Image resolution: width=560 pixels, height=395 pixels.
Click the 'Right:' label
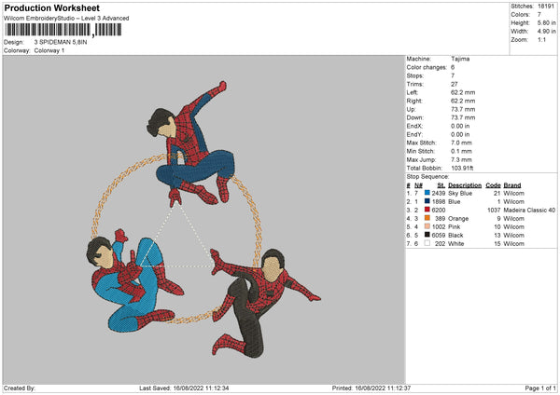[x=413, y=101]
